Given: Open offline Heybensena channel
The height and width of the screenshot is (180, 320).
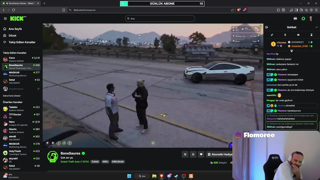Looking at the screenshot, I should tap(21, 89).
